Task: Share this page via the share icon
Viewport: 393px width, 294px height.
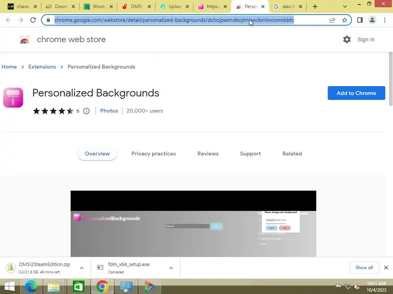Action: pyautogui.click(x=332, y=20)
